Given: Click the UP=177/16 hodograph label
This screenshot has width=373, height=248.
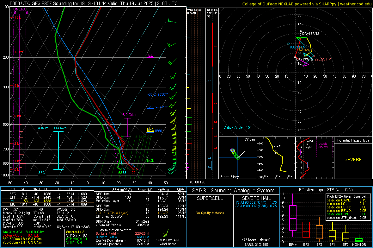Looking at the screenshot, I should [x=304, y=60].
